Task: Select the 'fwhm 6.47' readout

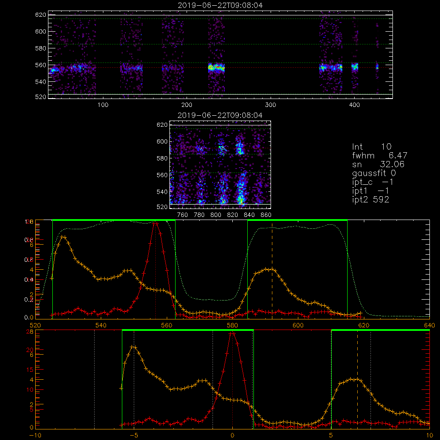Action: [379, 155]
